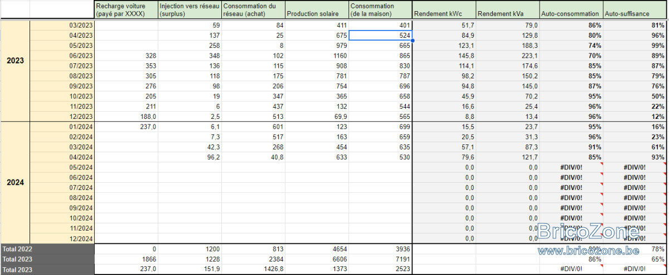Select bottom-row injection total 151,9
The height and width of the screenshot is (275, 669).
[190, 269]
